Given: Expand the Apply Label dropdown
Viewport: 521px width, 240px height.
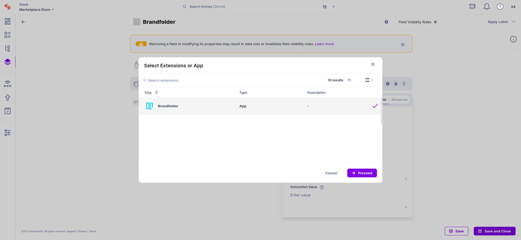Looking at the screenshot, I should pos(514,22).
